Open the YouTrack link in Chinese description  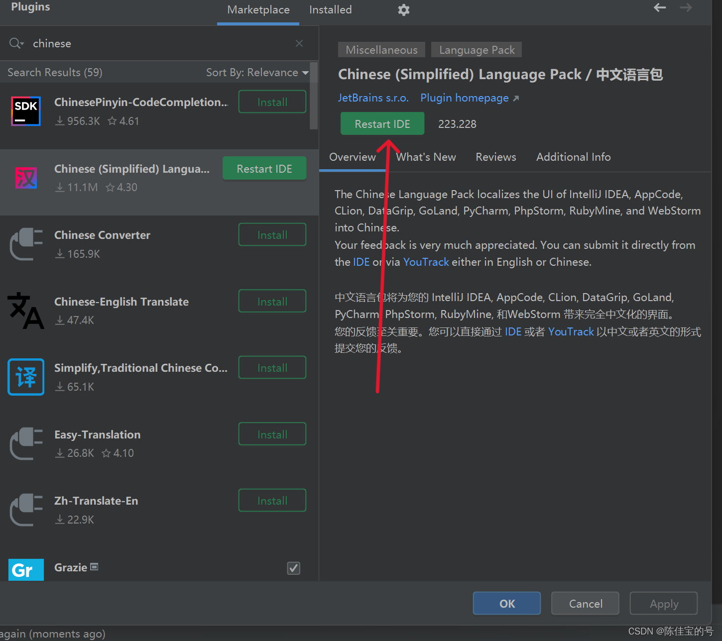571,332
